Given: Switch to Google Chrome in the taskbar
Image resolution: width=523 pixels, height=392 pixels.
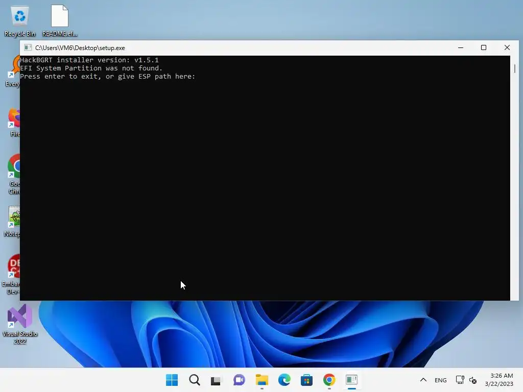Looking at the screenshot, I should (x=329, y=380).
